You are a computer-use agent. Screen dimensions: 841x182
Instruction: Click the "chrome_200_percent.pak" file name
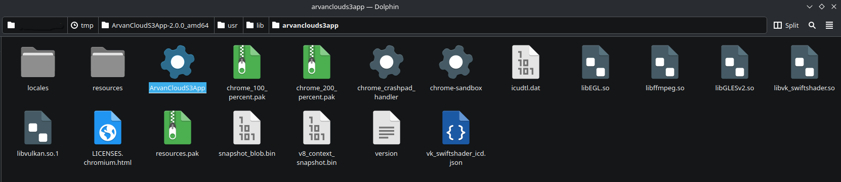[317, 92]
